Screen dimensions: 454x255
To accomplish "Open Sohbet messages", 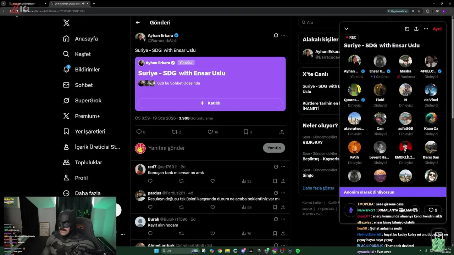I will [78, 85].
